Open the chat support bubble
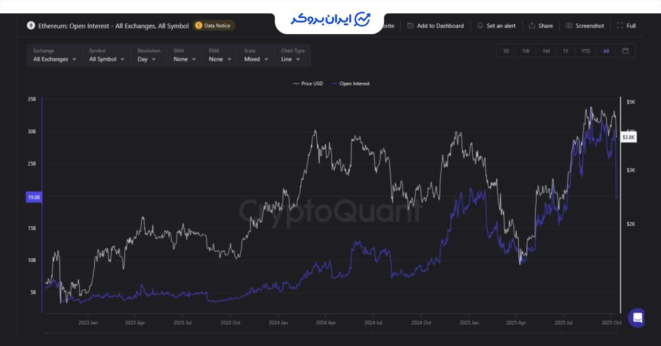Image resolution: width=661 pixels, height=346 pixels. [637, 317]
